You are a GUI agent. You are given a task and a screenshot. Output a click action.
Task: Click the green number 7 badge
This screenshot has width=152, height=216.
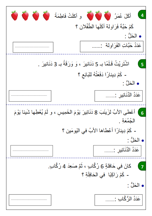click(142, 166)
